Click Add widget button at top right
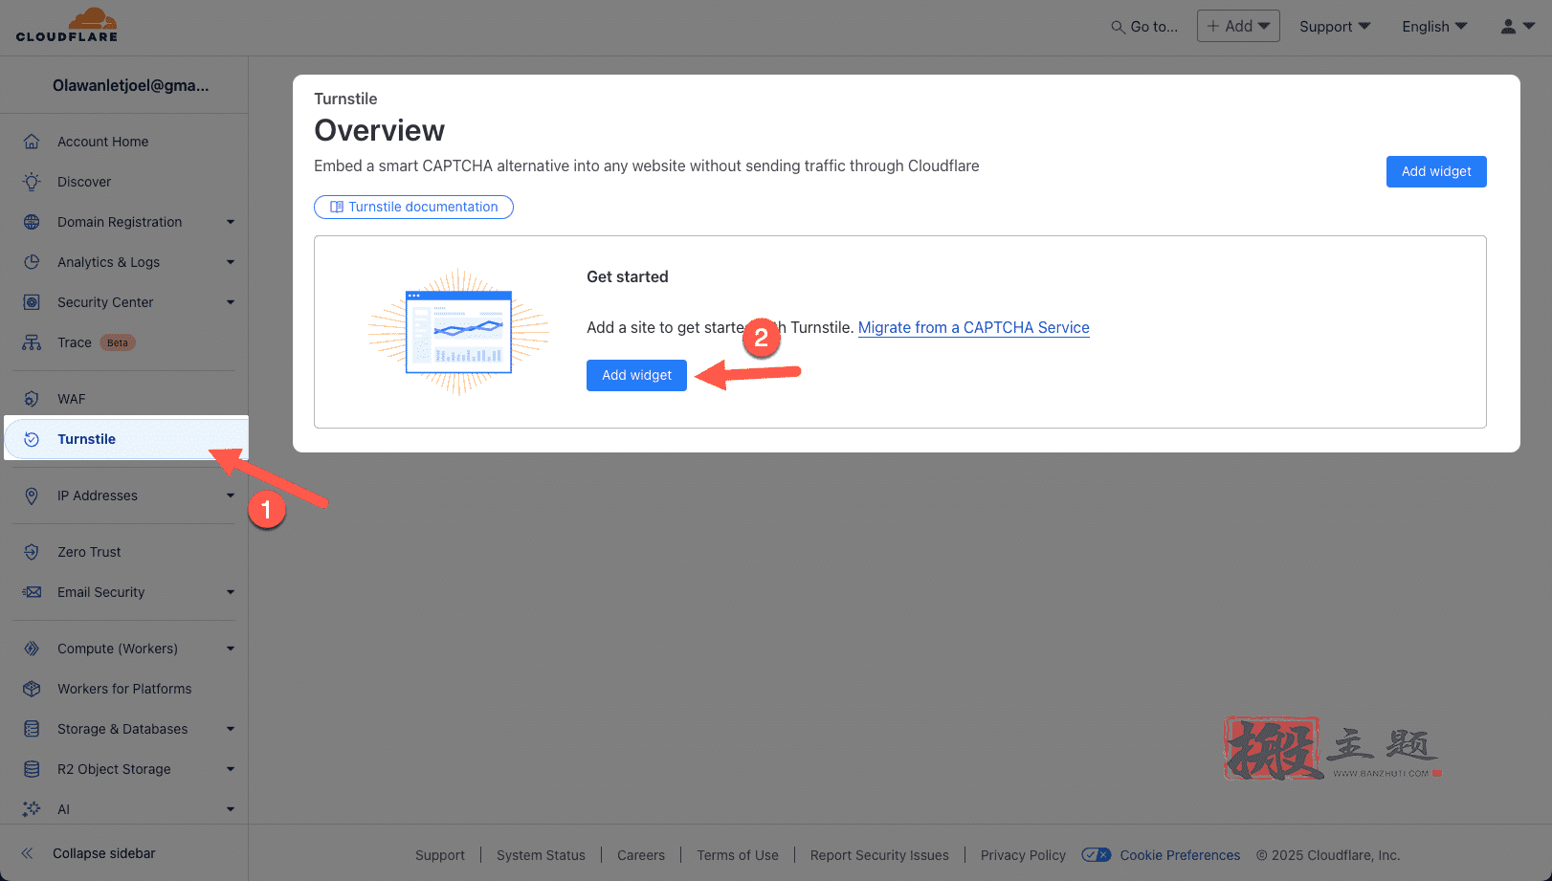The width and height of the screenshot is (1552, 881). [1436, 171]
